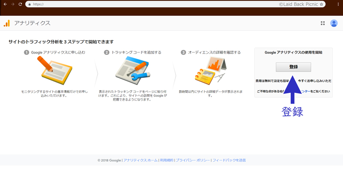Reload the page with the refresh icon
The width and height of the screenshot is (343, 193).
20,4
